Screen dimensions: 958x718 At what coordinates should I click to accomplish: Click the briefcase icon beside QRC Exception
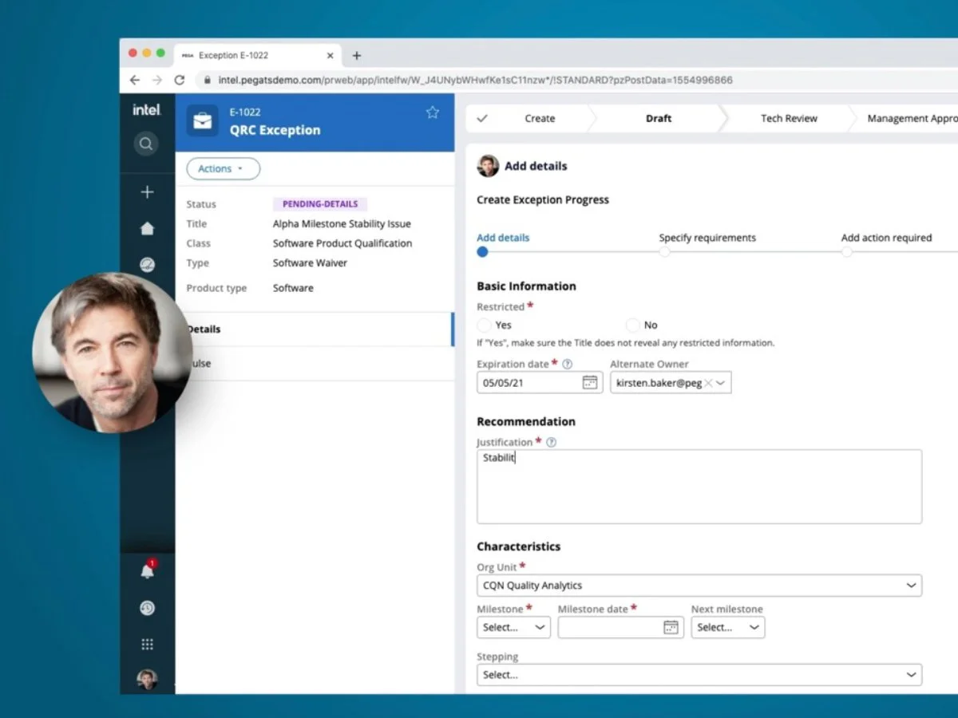click(x=202, y=121)
